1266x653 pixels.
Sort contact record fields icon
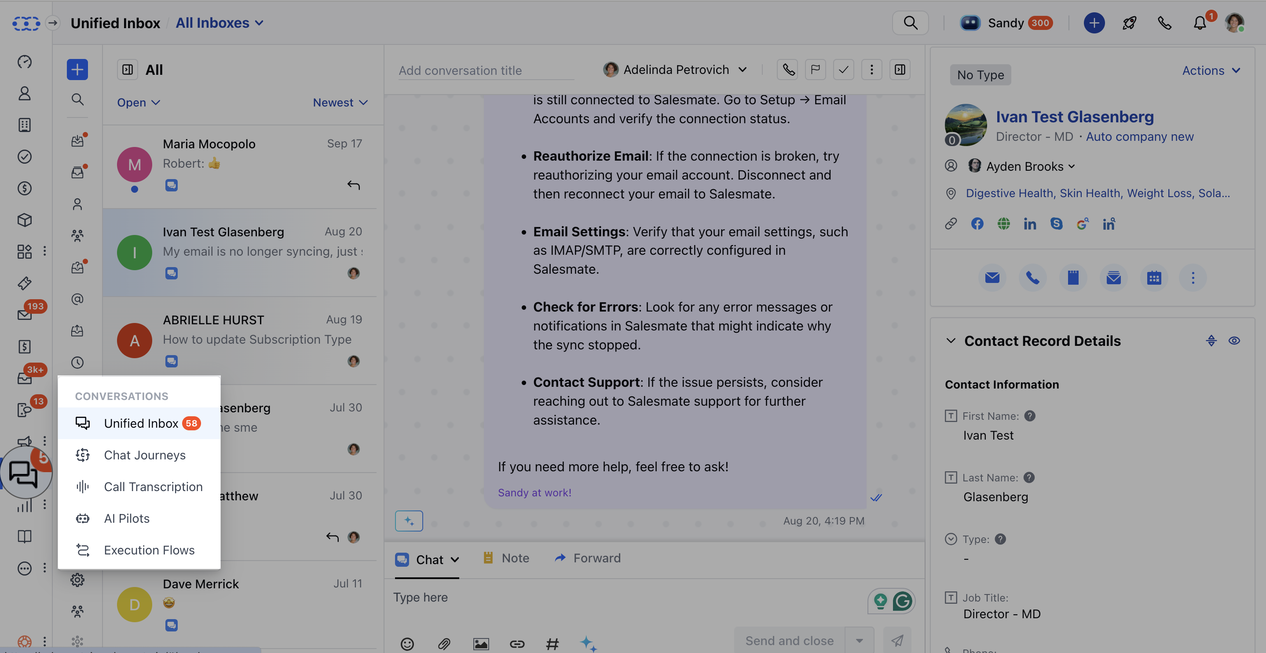click(x=1211, y=341)
